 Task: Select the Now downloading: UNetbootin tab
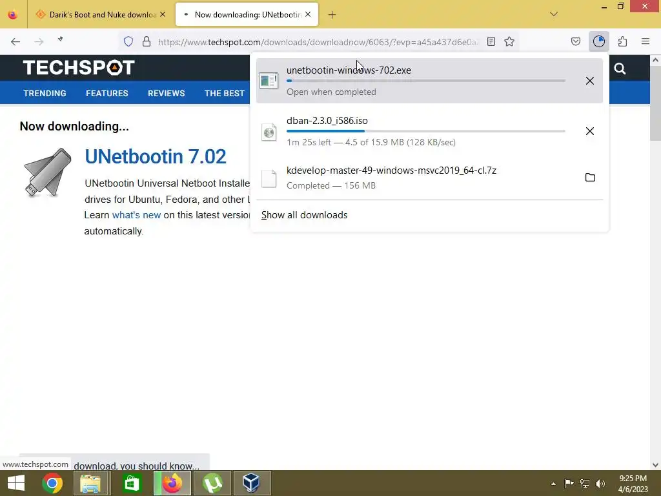point(247,15)
